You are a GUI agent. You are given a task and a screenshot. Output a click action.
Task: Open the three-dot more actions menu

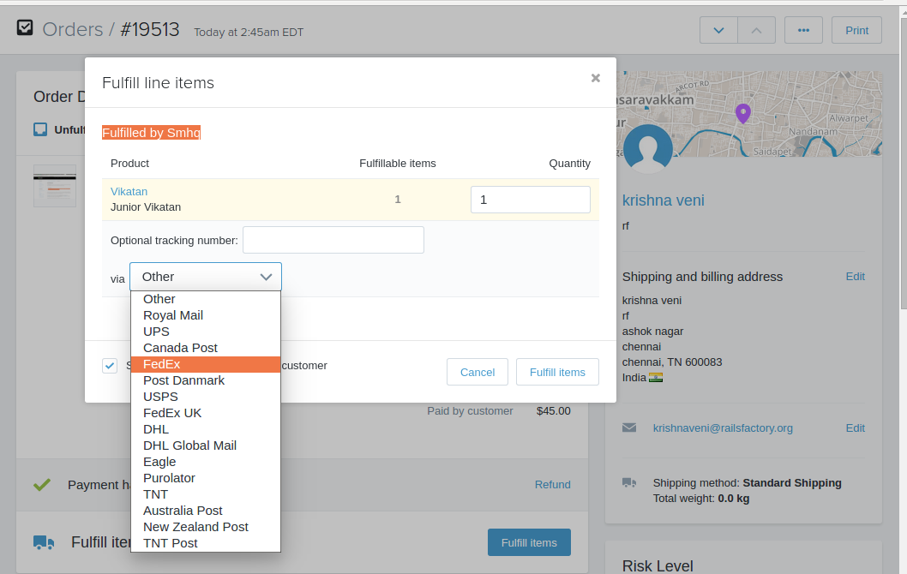[x=803, y=30]
